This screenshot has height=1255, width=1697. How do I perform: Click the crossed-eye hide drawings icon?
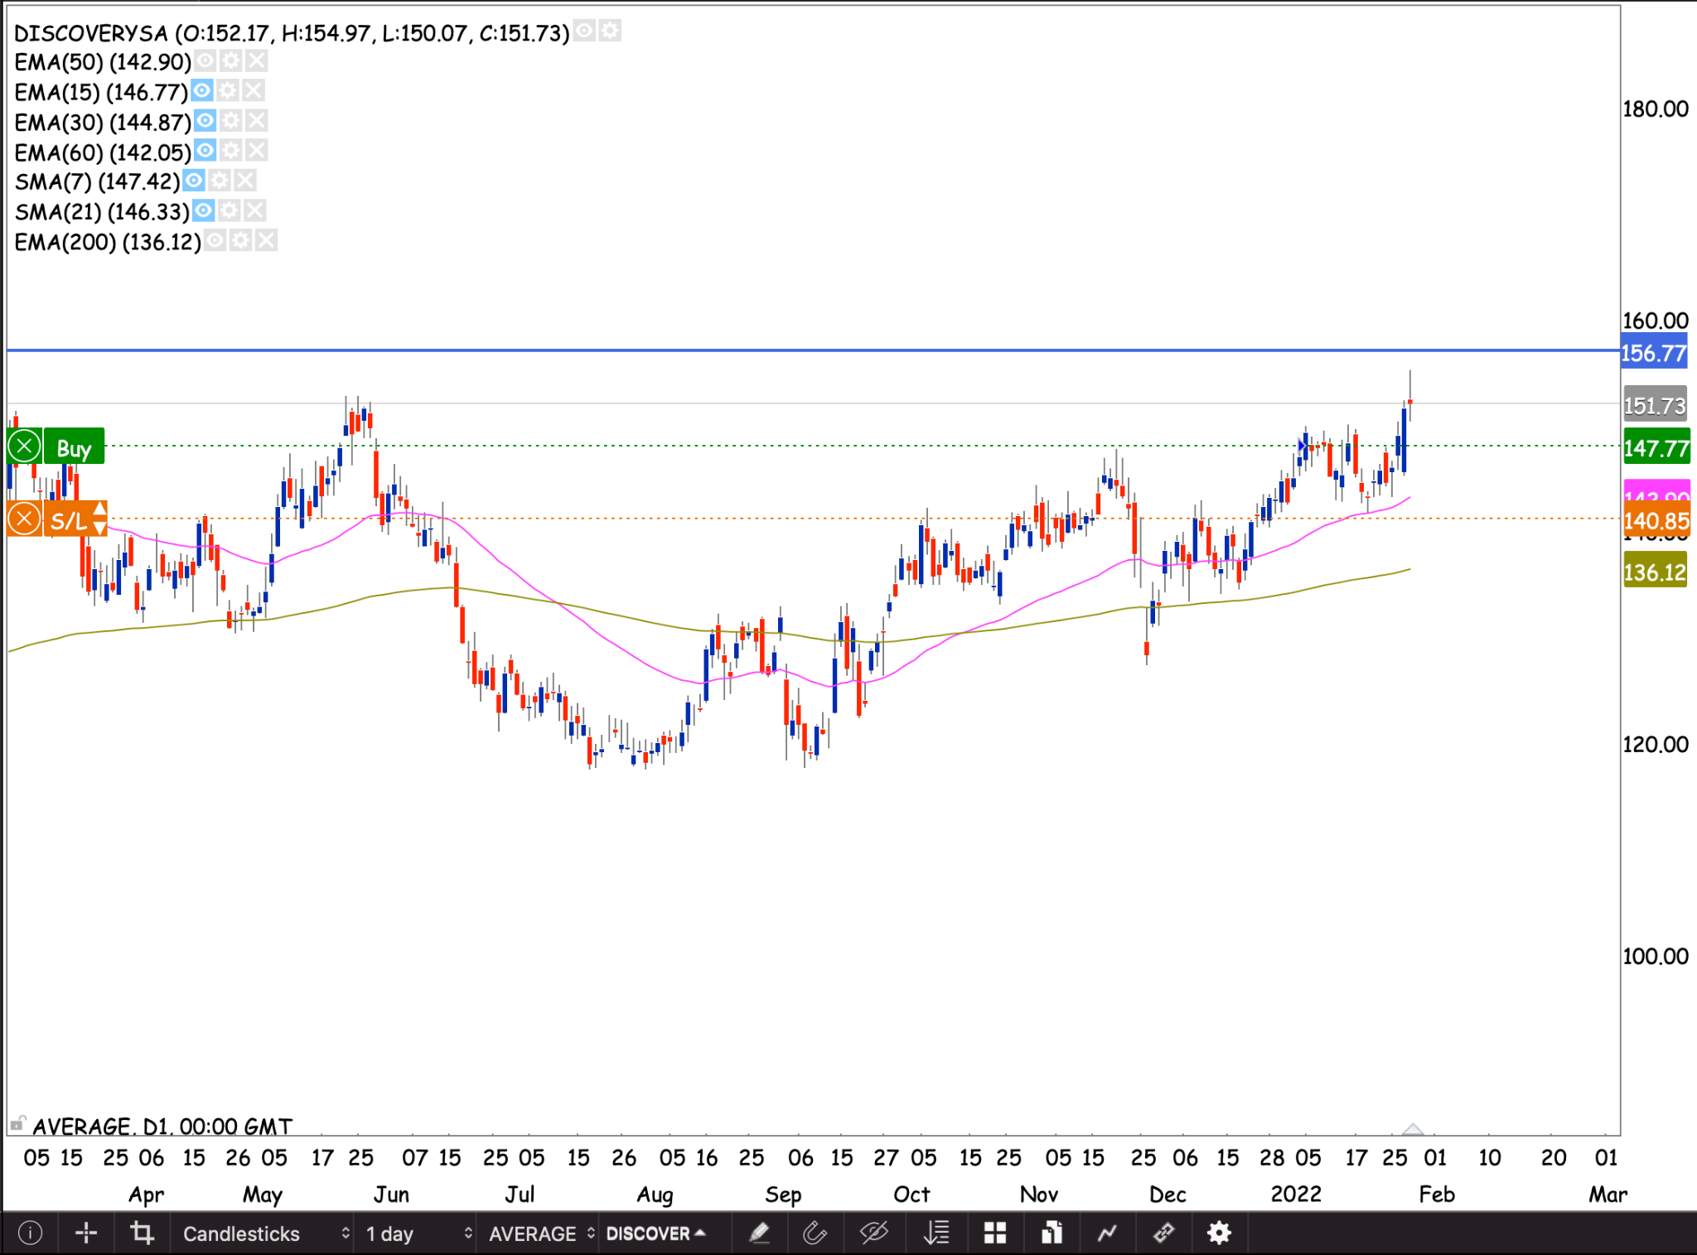(x=873, y=1233)
